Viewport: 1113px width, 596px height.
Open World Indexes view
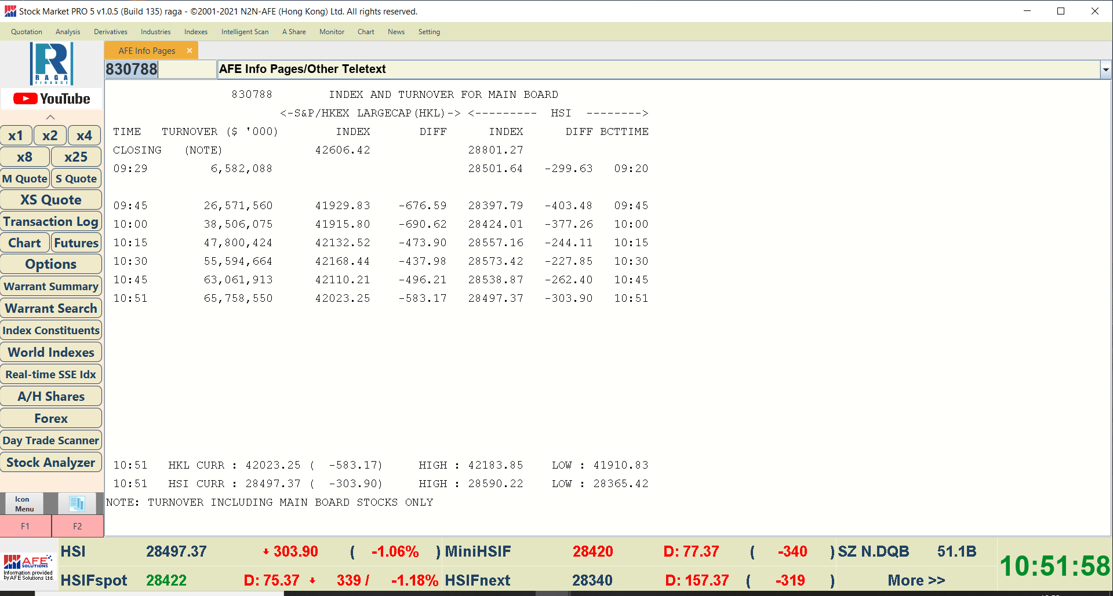[x=51, y=352]
